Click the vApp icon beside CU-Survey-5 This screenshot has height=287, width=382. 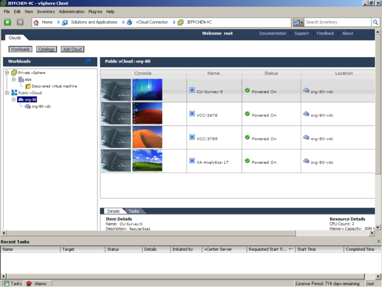[192, 90]
